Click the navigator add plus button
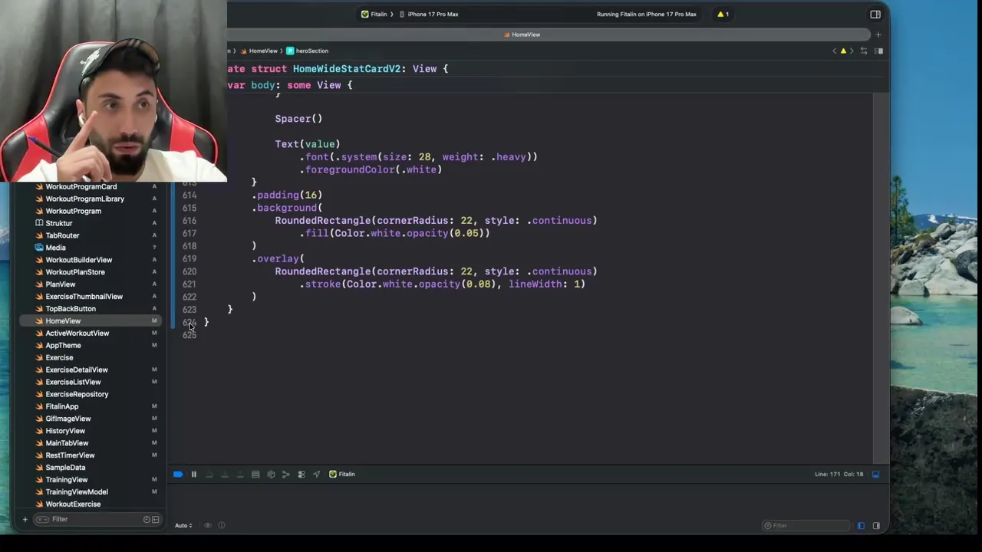The image size is (982, 552). tap(25, 520)
